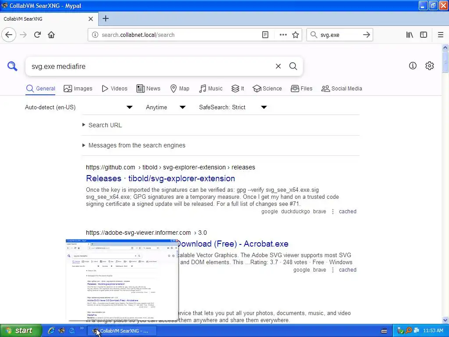The image size is (449, 337).
Task: Clear the svg.exe mediafire query
Action: pos(278,66)
